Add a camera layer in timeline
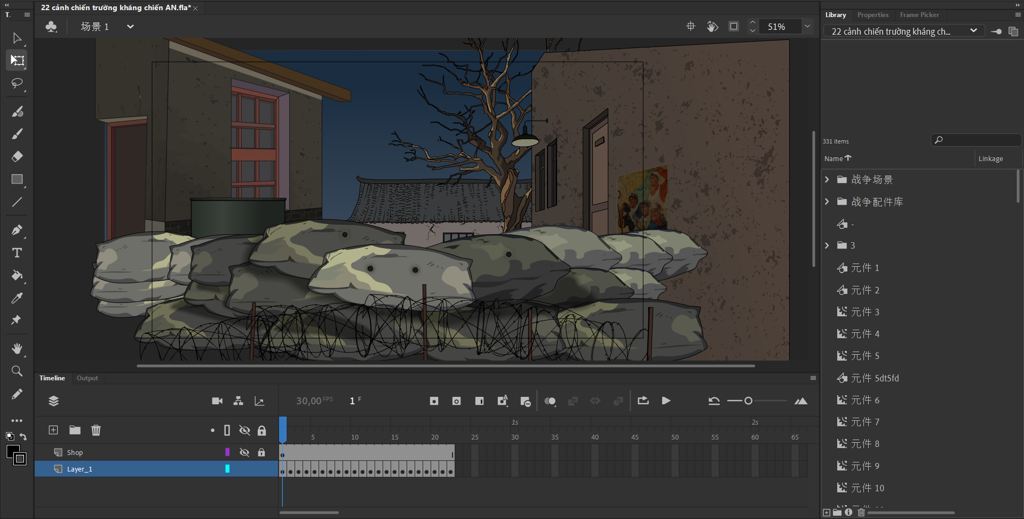This screenshot has height=519, width=1024. point(217,401)
